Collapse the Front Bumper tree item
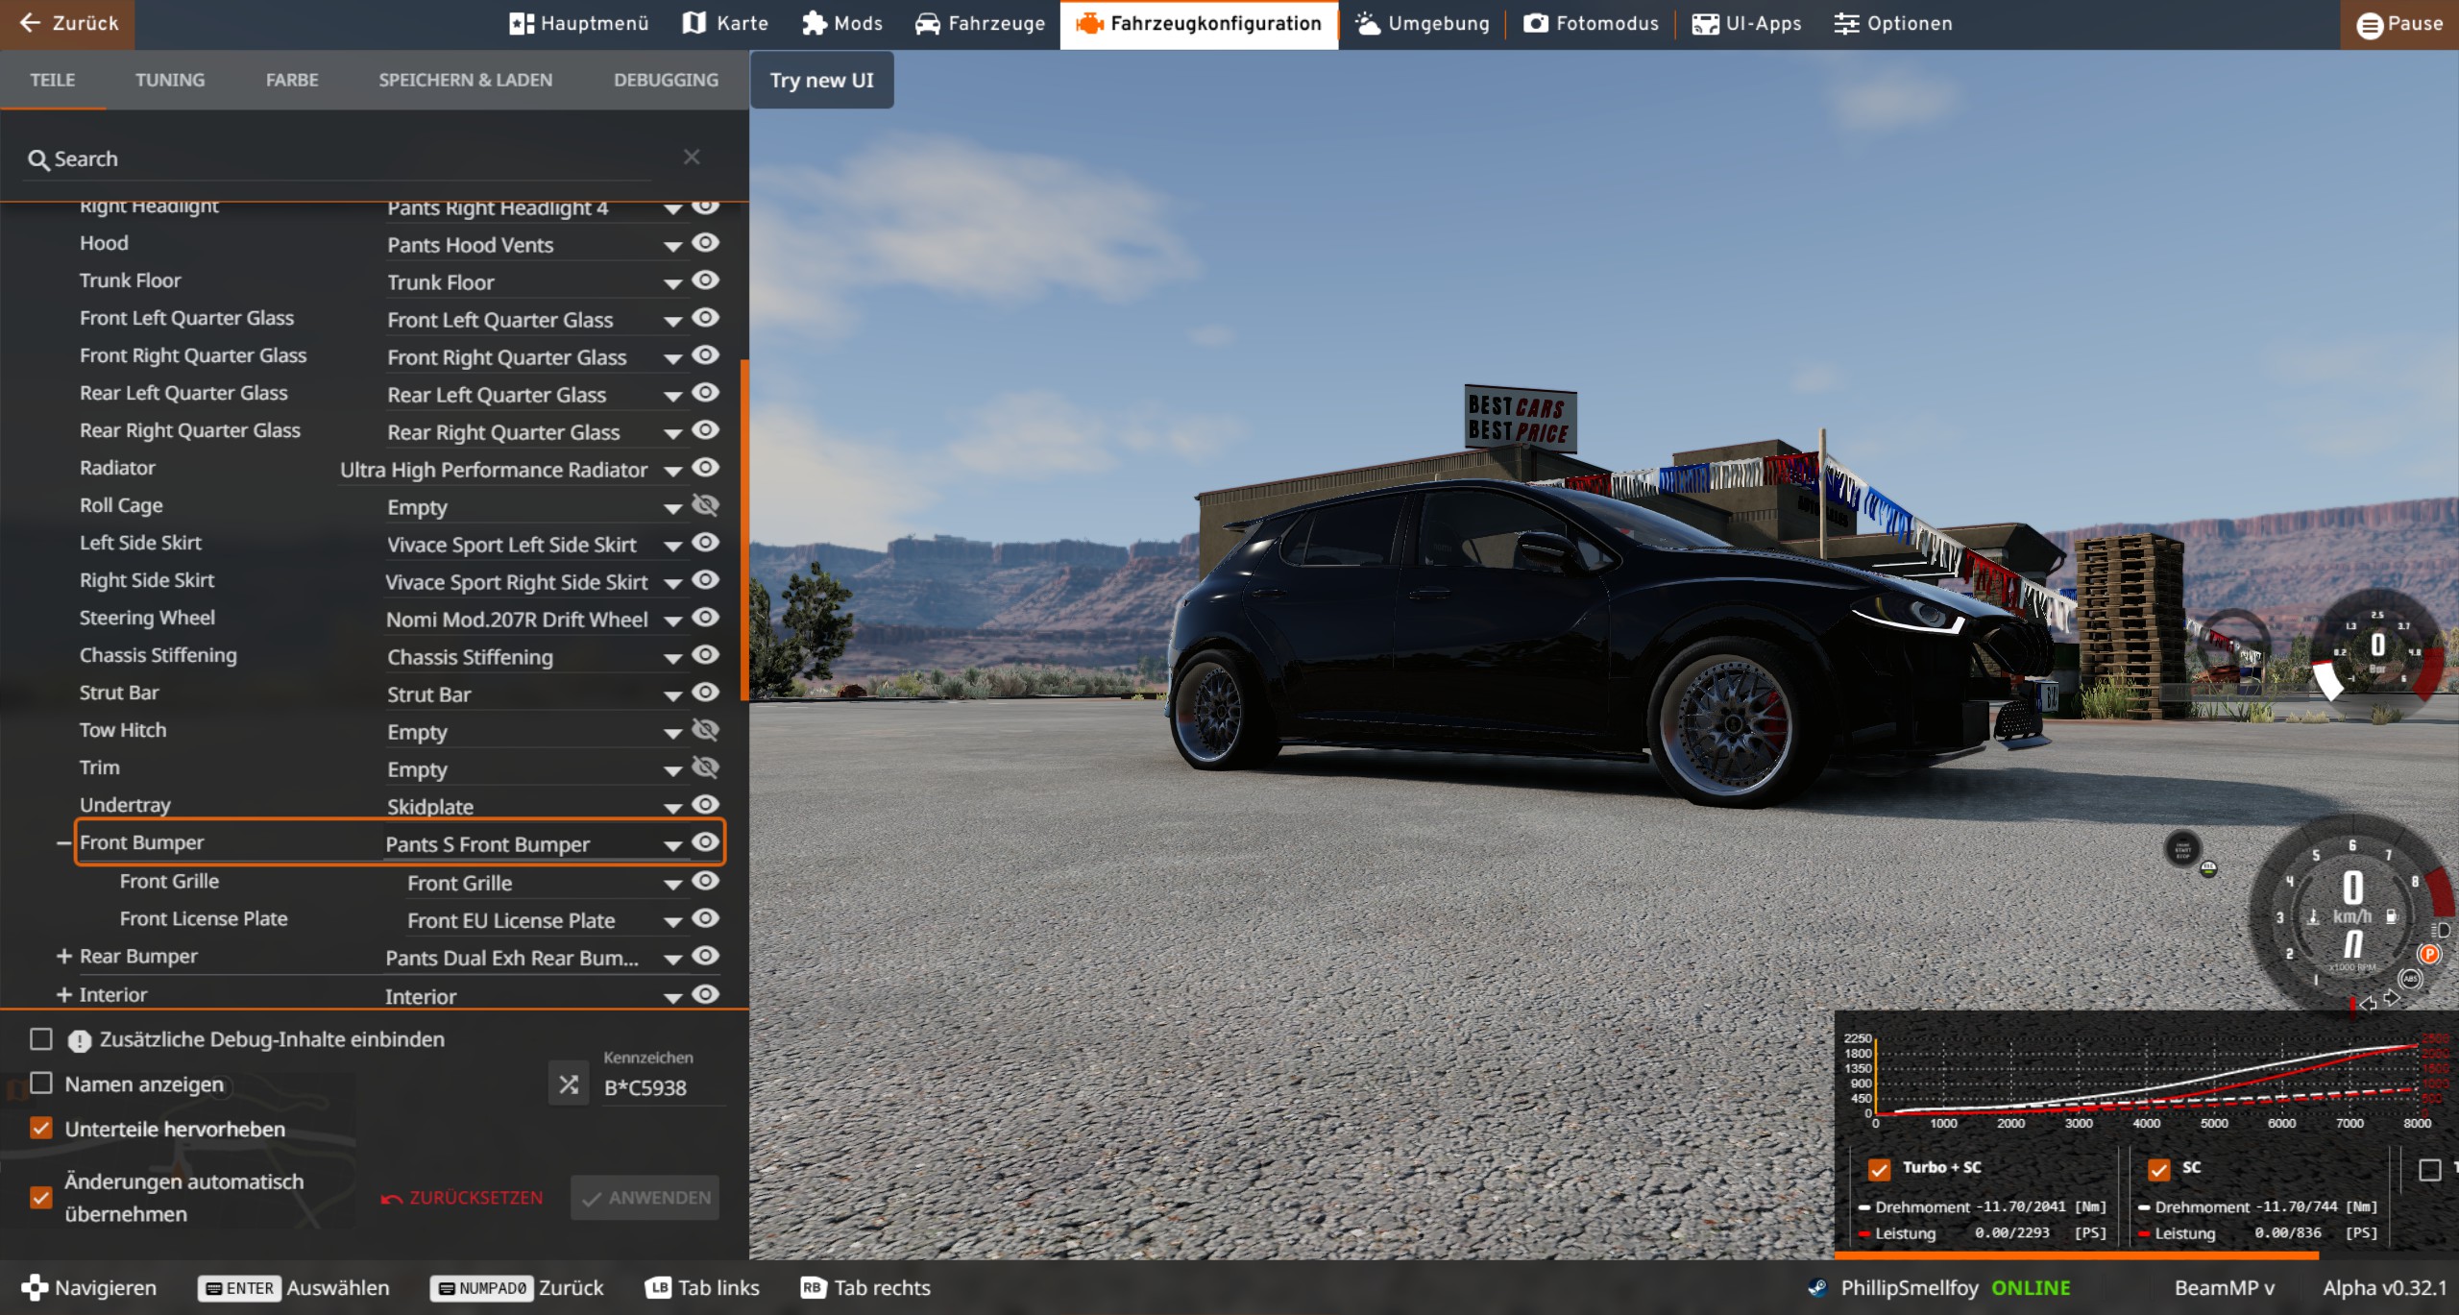2459x1315 pixels. point(63,843)
